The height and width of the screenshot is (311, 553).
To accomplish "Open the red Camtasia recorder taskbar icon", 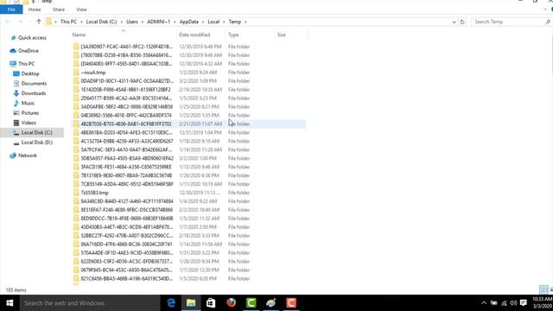I will point(291,303).
